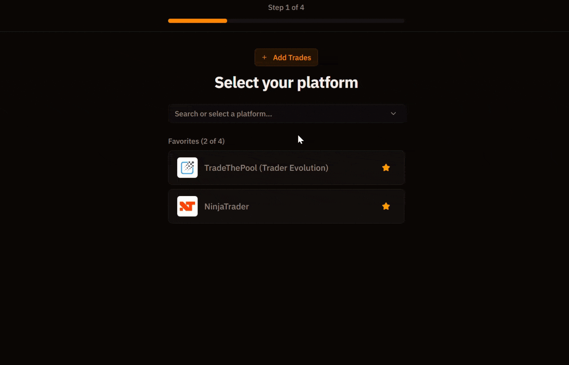Open the platform dropdown via the chevron icon

click(393, 113)
